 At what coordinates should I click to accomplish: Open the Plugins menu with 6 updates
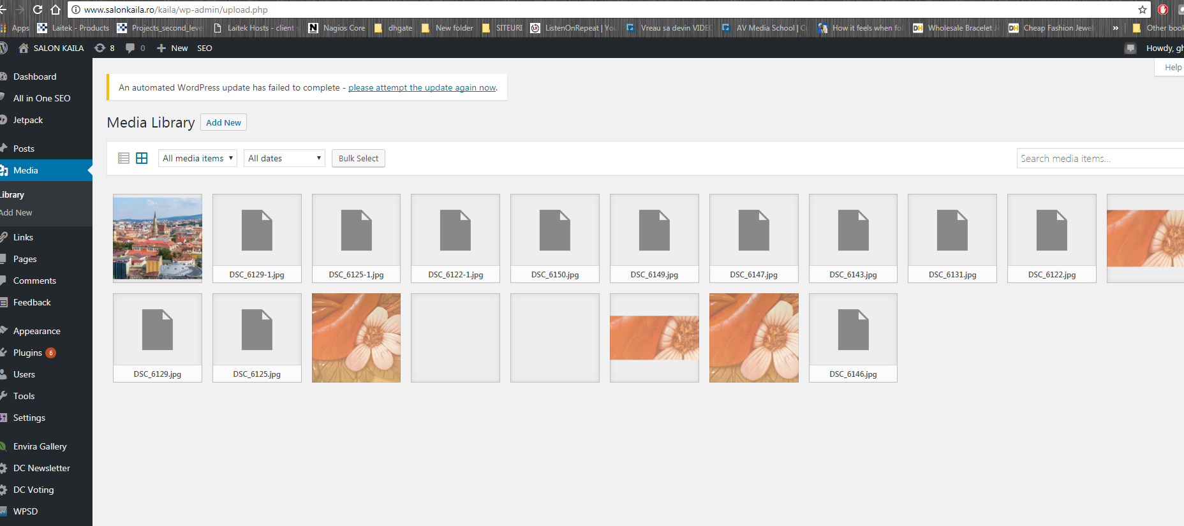pyautogui.click(x=28, y=353)
